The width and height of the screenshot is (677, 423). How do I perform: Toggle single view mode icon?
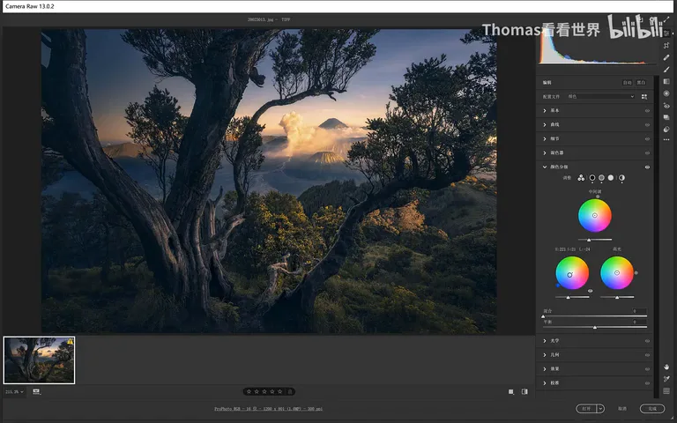point(511,392)
